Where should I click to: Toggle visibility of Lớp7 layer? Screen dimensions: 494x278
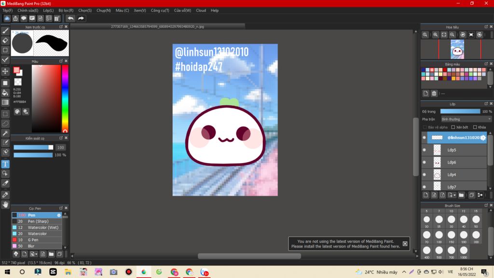point(424,187)
